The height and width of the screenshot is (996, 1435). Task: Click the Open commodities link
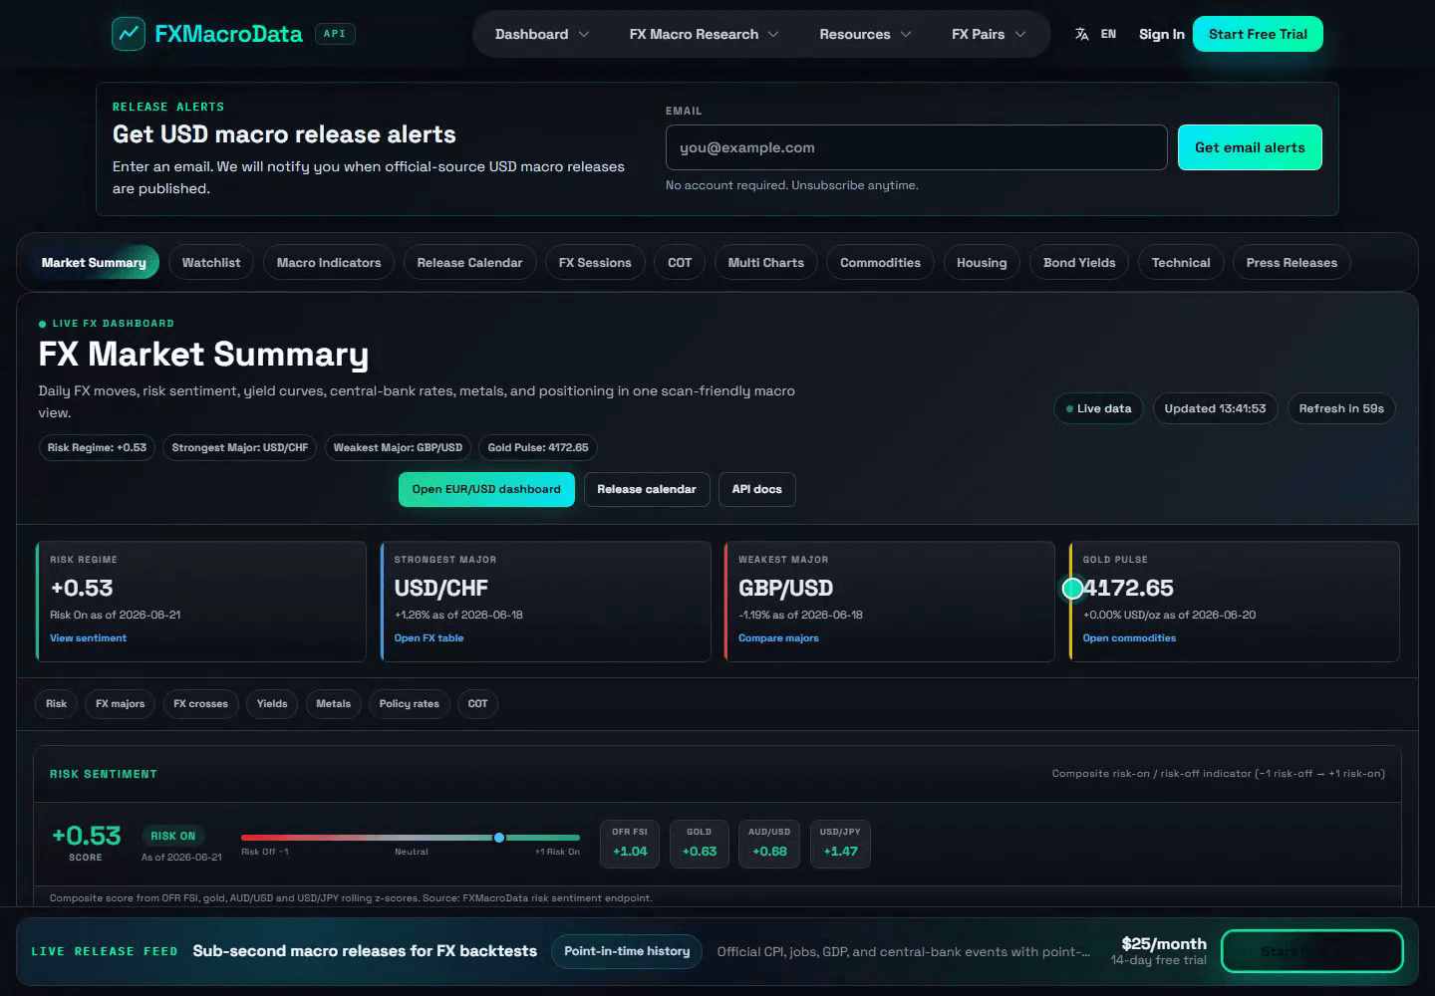[x=1129, y=638]
